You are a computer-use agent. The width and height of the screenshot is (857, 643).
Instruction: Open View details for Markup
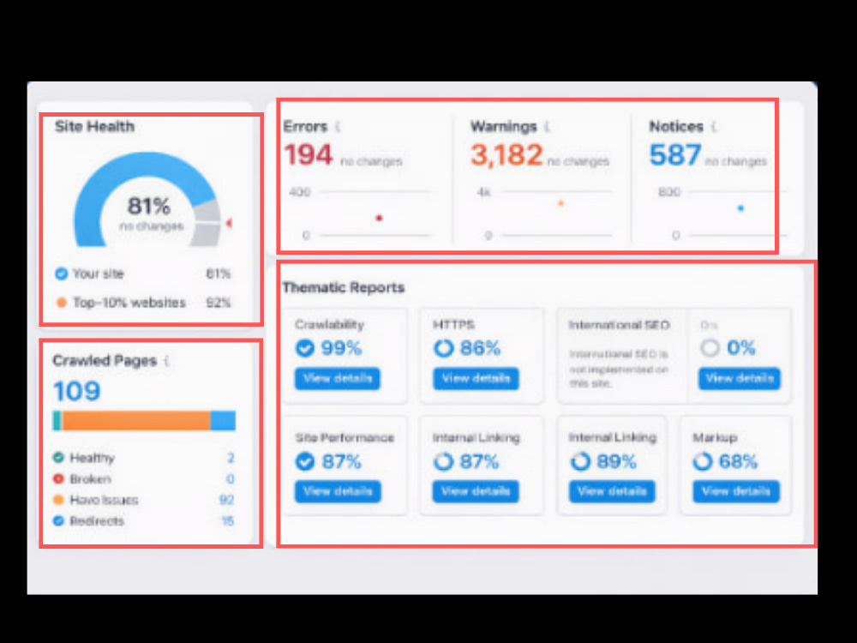[x=736, y=491]
